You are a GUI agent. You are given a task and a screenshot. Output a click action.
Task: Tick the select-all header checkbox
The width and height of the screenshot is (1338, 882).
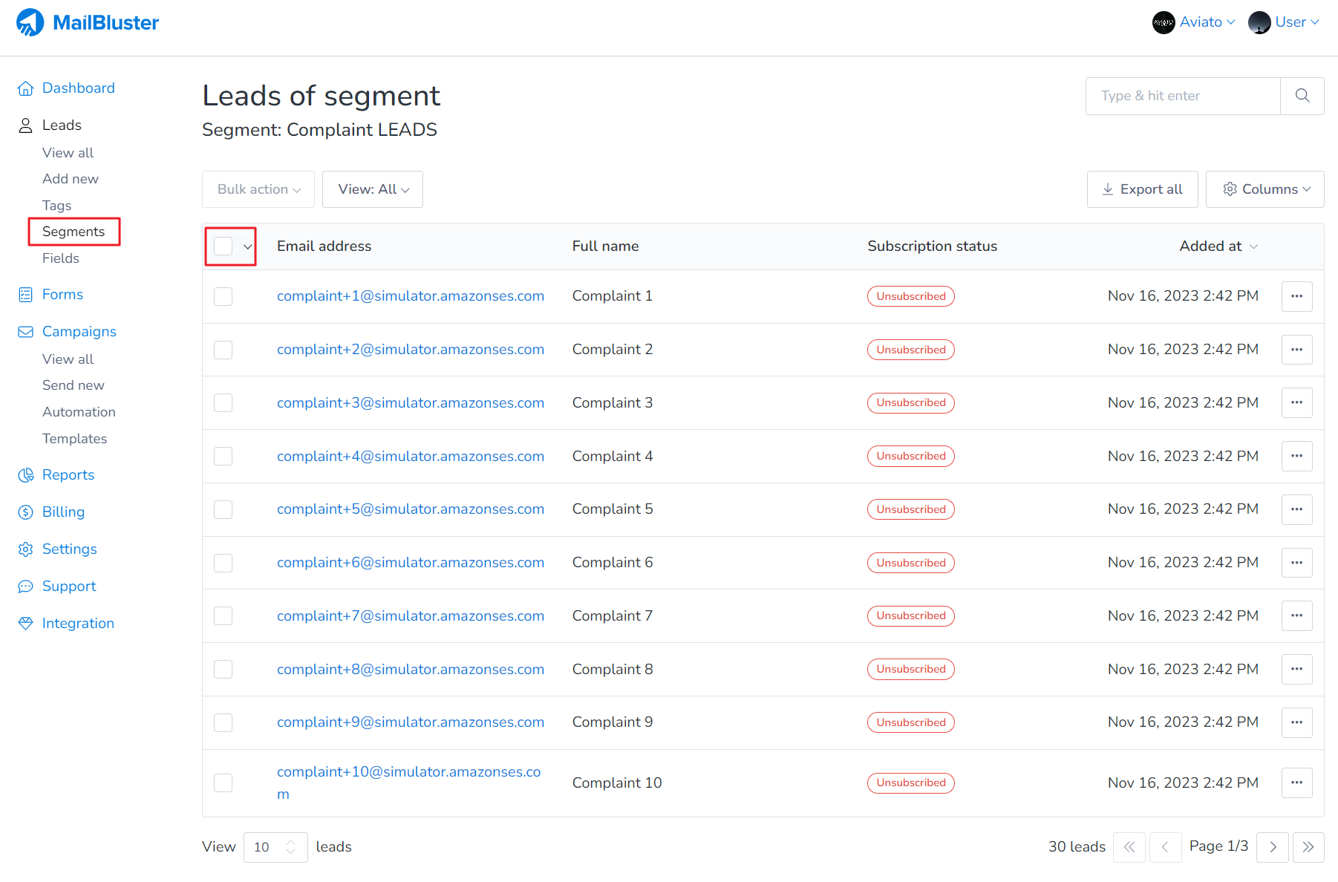tap(223, 246)
